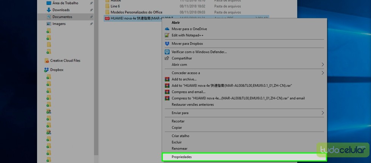Screen dimensions: 371x163
Task: Click the Dropbox icon next to Mover para Dropbox
Action: click(x=167, y=44)
